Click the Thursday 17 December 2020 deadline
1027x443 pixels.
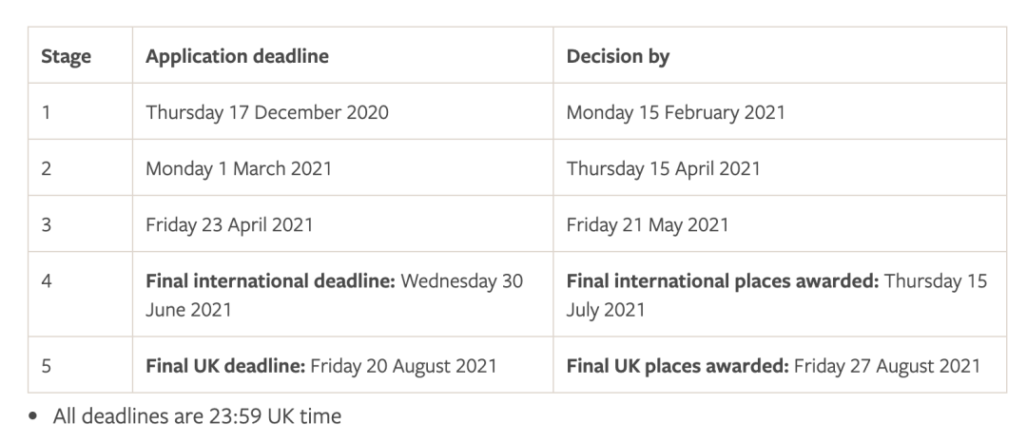(266, 112)
